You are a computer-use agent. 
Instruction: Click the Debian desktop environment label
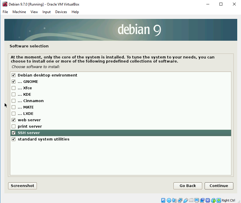point(47,75)
